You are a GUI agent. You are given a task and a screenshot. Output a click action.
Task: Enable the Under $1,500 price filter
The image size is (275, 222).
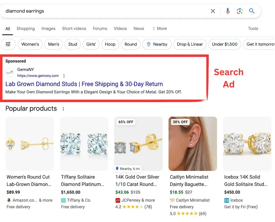[225, 44]
